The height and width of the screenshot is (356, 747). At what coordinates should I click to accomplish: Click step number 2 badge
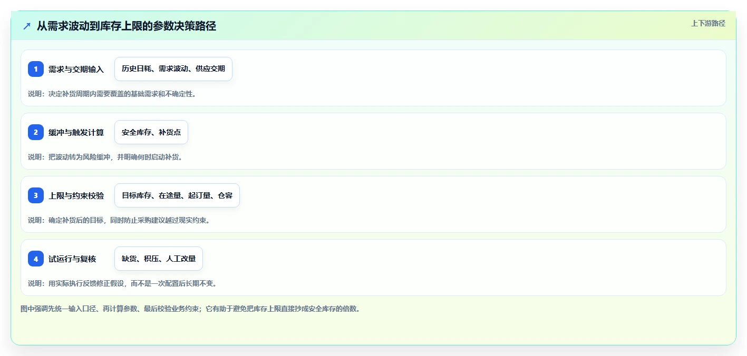[36, 132]
